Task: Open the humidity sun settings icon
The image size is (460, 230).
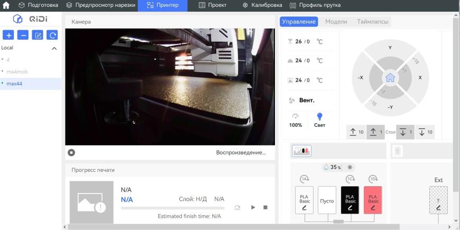Action: coord(349,167)
